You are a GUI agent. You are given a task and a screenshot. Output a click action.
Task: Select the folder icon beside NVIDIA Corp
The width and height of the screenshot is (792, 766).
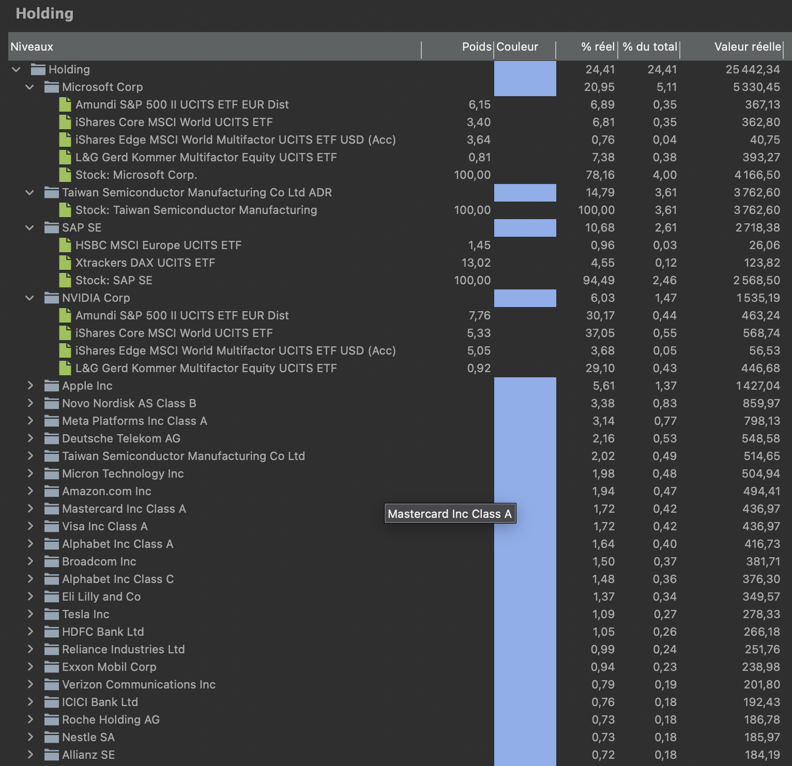51,298
